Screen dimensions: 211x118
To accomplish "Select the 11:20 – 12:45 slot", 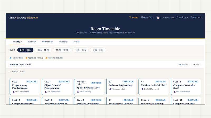I will [x=62, y=50].
